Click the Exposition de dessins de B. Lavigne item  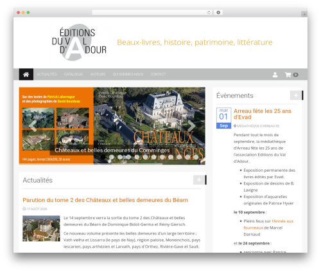click(x=269, y=186)
